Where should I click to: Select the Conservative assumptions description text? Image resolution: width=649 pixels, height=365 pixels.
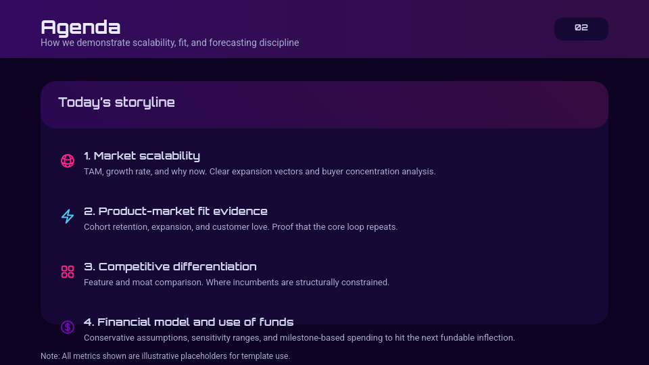tap(299, 338)
